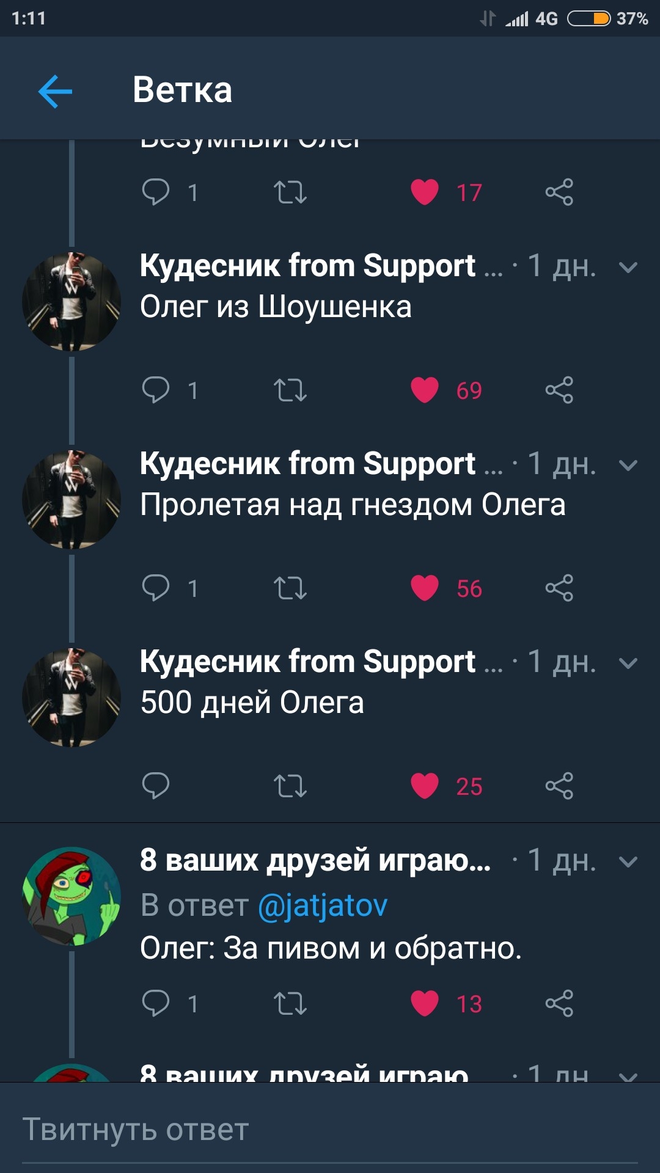Image resolution: width=660 pixels, height=1173 pixels.
Task: Tap the "Твитнуть ответ" reply field
Action: point(330,1129)
